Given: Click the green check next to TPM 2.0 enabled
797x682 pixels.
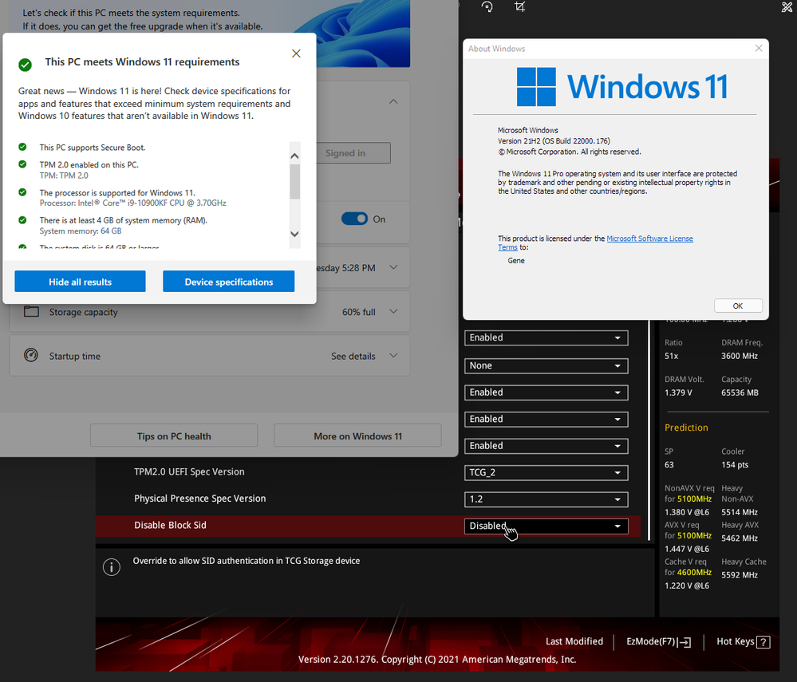Looking at the screenshot, I should click(x=22, y=164).
